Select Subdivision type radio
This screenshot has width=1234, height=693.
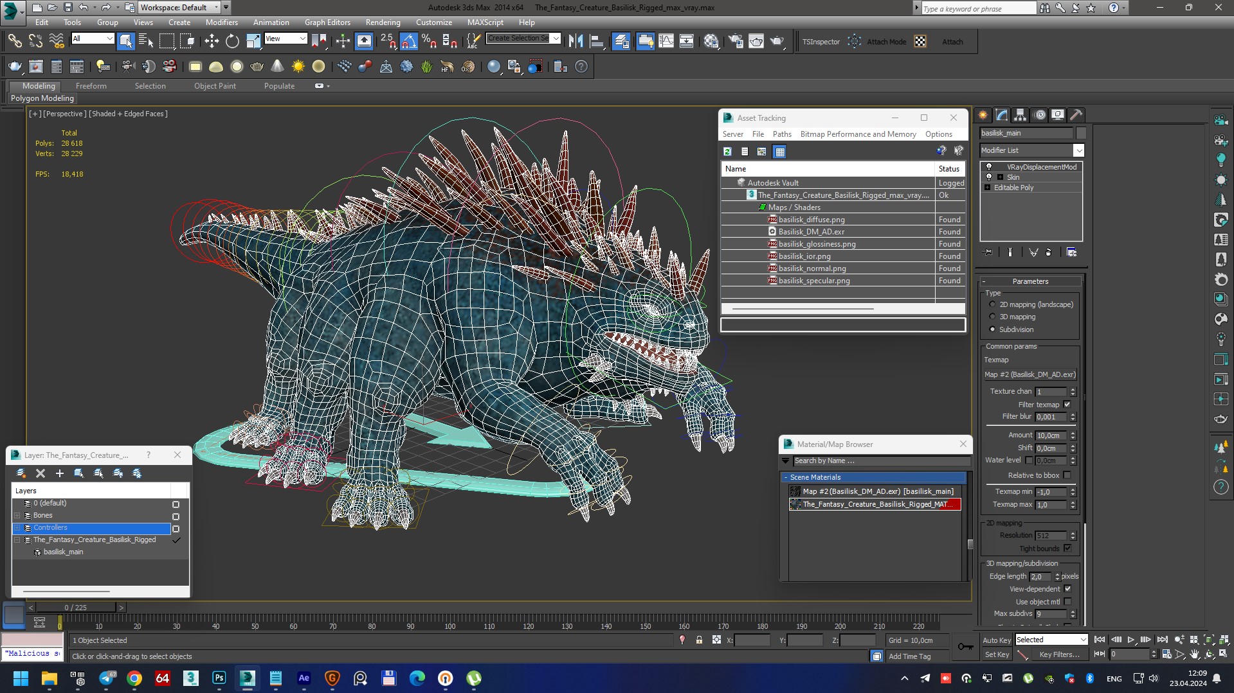pos(992,329)
